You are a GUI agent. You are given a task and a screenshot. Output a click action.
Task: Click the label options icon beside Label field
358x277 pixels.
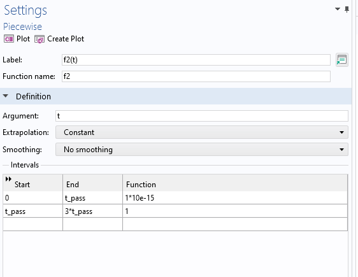tap(342, 60)
